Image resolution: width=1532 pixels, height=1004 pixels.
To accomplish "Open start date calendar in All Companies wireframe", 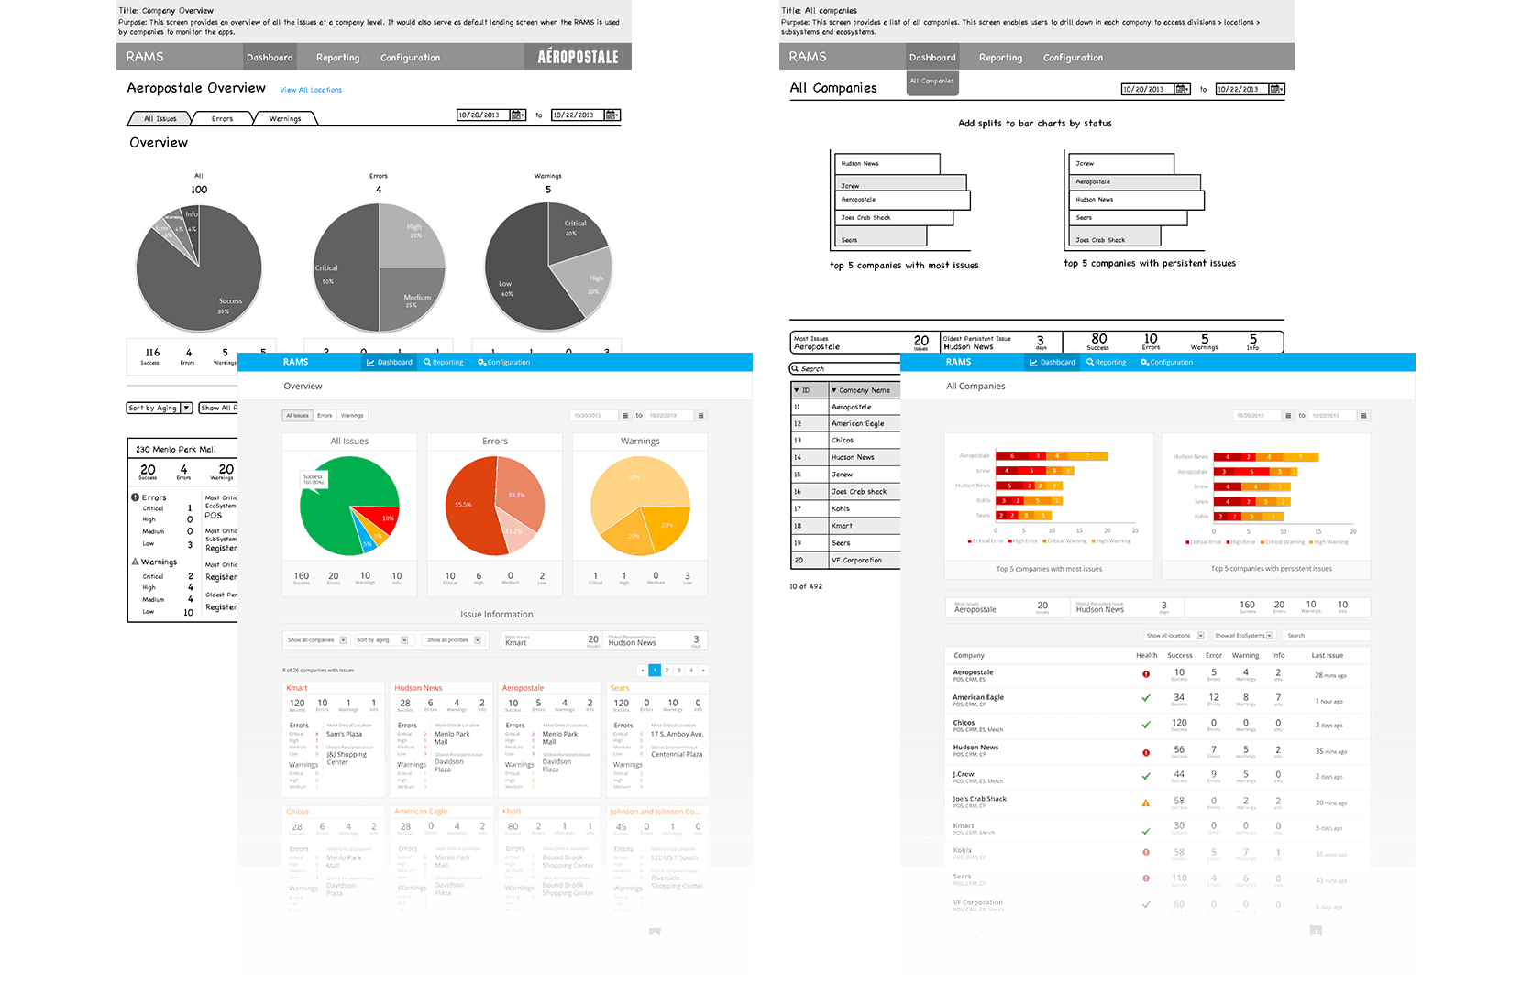I will point(1182,89).
